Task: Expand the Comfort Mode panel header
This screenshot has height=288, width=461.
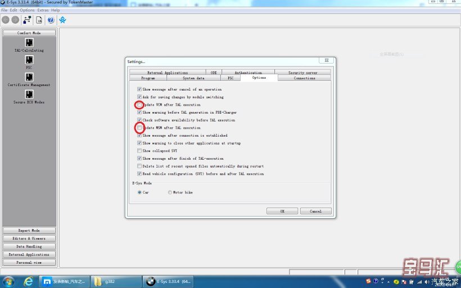Action: point(29,33)
